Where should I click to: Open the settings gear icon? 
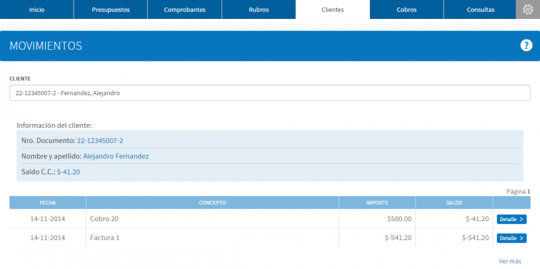point(528,9)
